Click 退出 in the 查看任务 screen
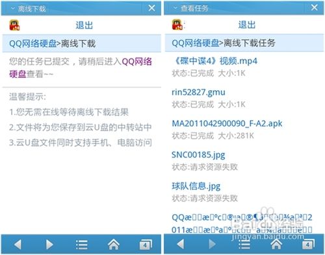The image size is (325, 255). tap(247, 25)
